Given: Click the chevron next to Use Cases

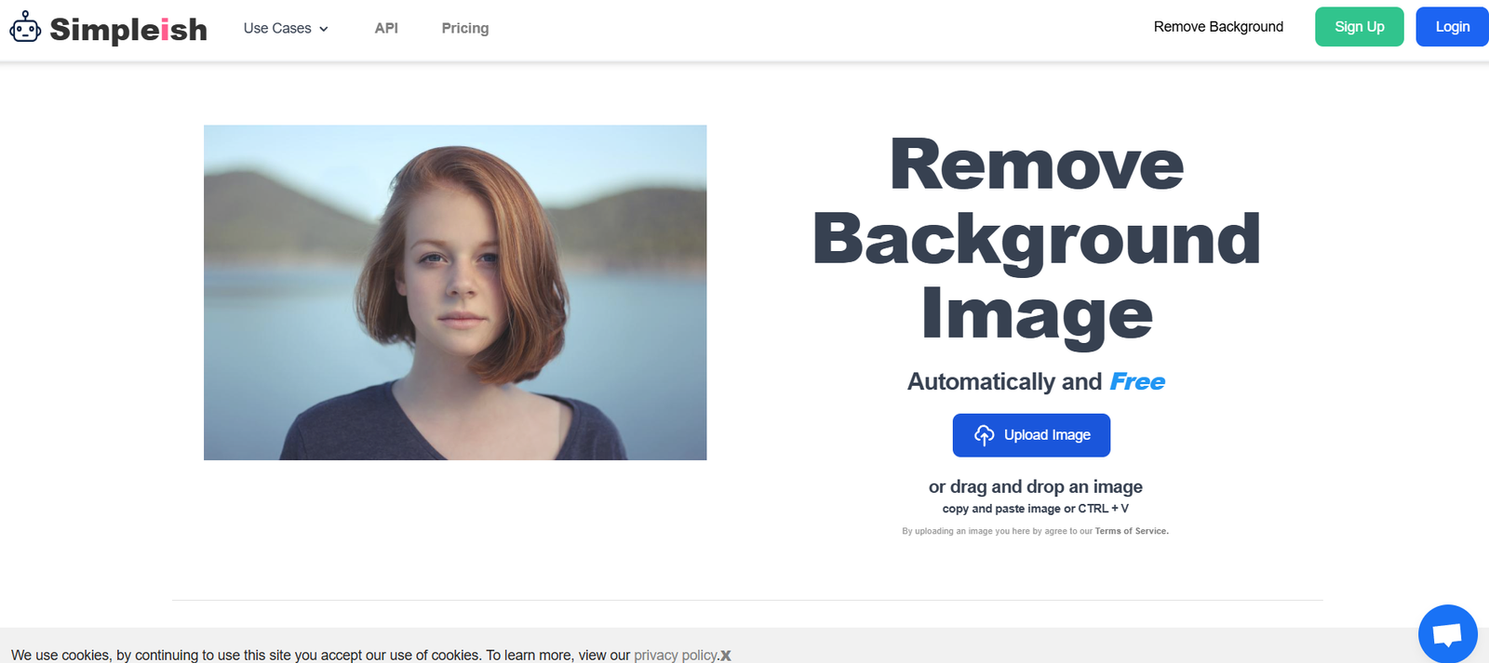Looking at the screenshot, I should tap(324, 30).
